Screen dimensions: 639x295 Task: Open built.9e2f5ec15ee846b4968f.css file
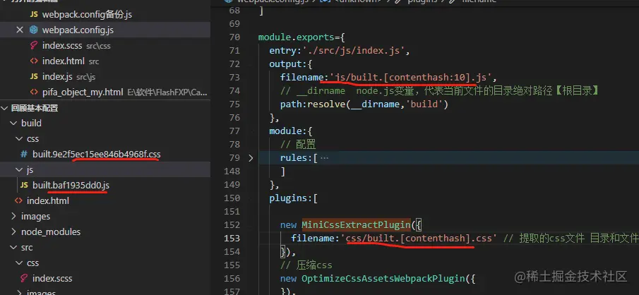tap(97, 155)
